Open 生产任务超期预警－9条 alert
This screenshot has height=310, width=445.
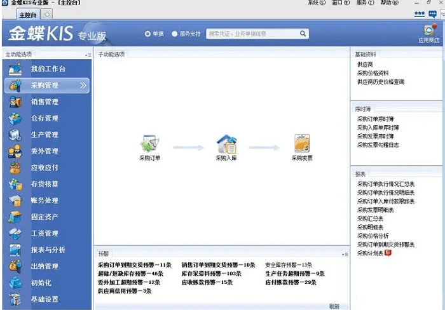pyautogui.click(x=295, y=274)
